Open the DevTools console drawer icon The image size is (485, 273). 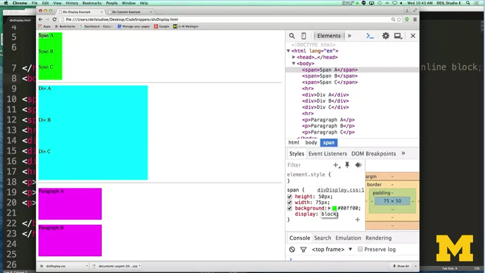pos(370,36)
